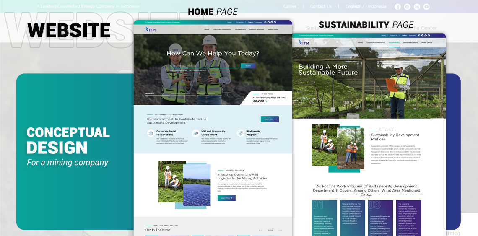Open the Instagram icon in the top banner
Image resolution: width=478 pixels, height=236 pixels.
pos(407,7)
